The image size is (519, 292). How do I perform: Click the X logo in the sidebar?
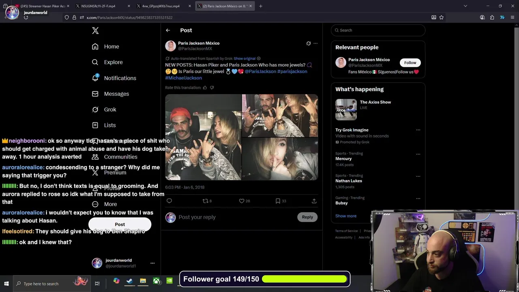[95, 31]
